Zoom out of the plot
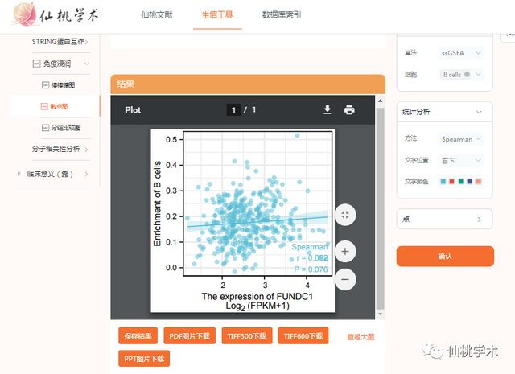Screen dimensions: 515x374 [x=345, y=279]
